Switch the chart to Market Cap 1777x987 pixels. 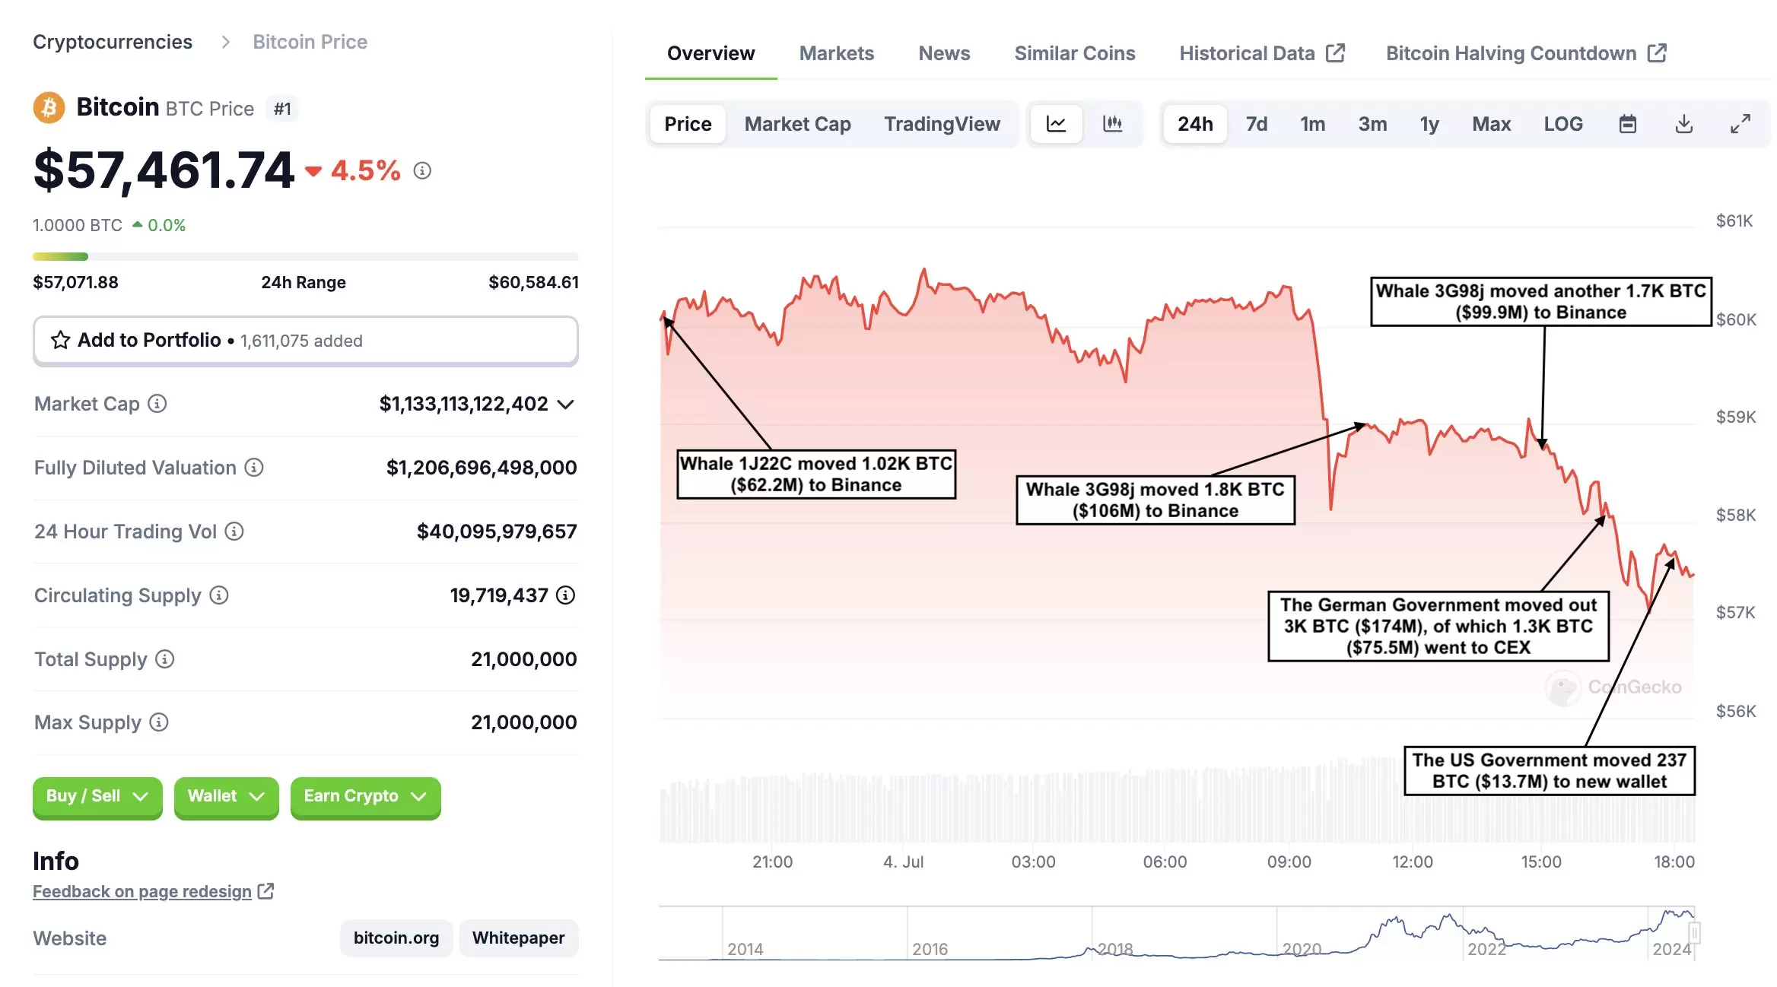tap(797, 124)
